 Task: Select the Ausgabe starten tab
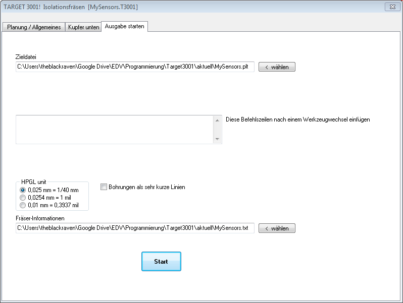(125, 26)
